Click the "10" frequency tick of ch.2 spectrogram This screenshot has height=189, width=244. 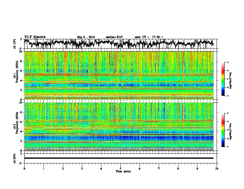pyautogui.click(x=21, y=103)
